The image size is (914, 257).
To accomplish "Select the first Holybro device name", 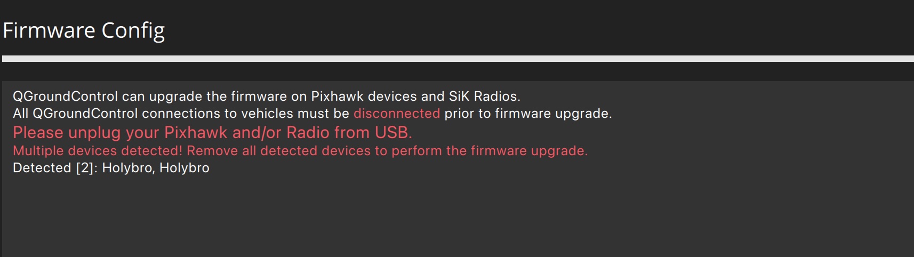I will (x=127, y=168).
